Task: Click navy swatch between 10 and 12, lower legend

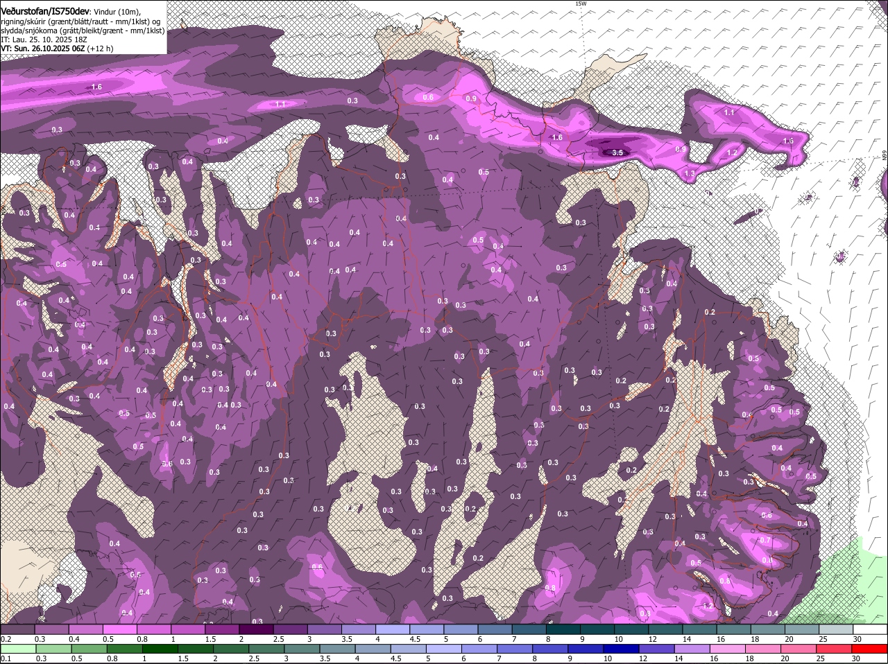Action: point(621,649)
